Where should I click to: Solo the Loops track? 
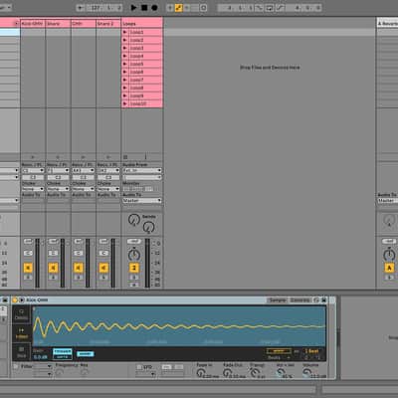coord(134,278)
